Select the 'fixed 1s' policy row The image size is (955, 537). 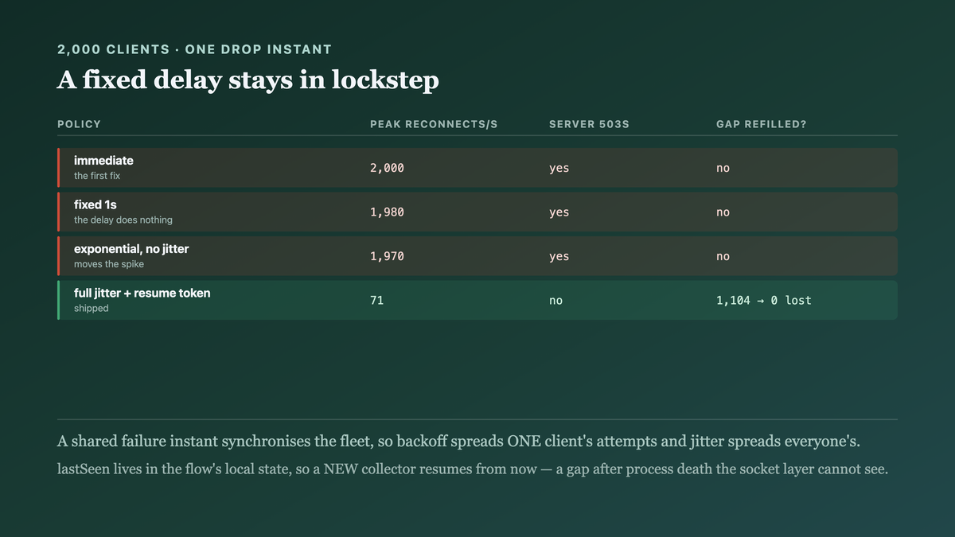pyautogui.click(x=477, y=212)
